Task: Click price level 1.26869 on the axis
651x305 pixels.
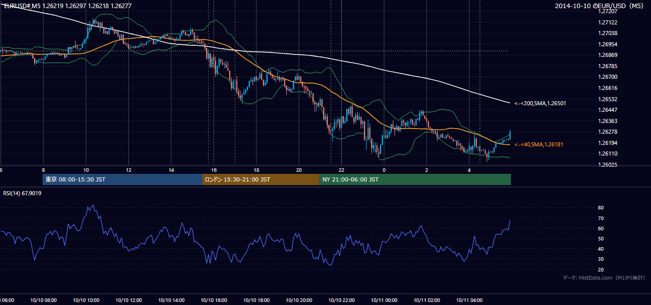Action: point(608,55)
